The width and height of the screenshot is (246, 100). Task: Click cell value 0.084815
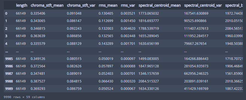point(74,81)
